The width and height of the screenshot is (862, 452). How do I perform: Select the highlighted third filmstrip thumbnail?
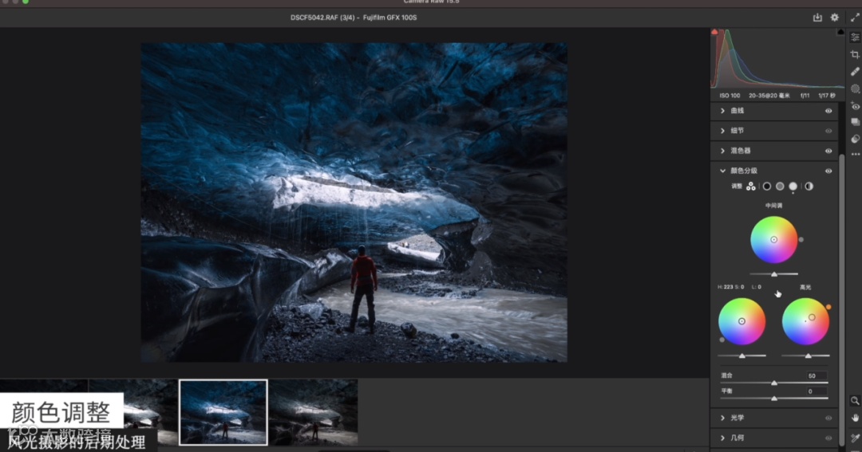223,412
